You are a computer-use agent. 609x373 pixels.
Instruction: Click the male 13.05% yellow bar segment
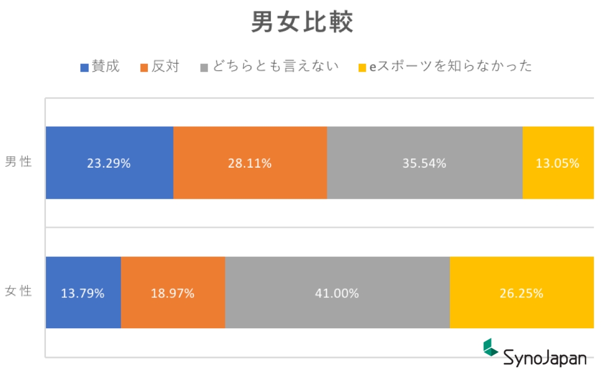point(558,163)
